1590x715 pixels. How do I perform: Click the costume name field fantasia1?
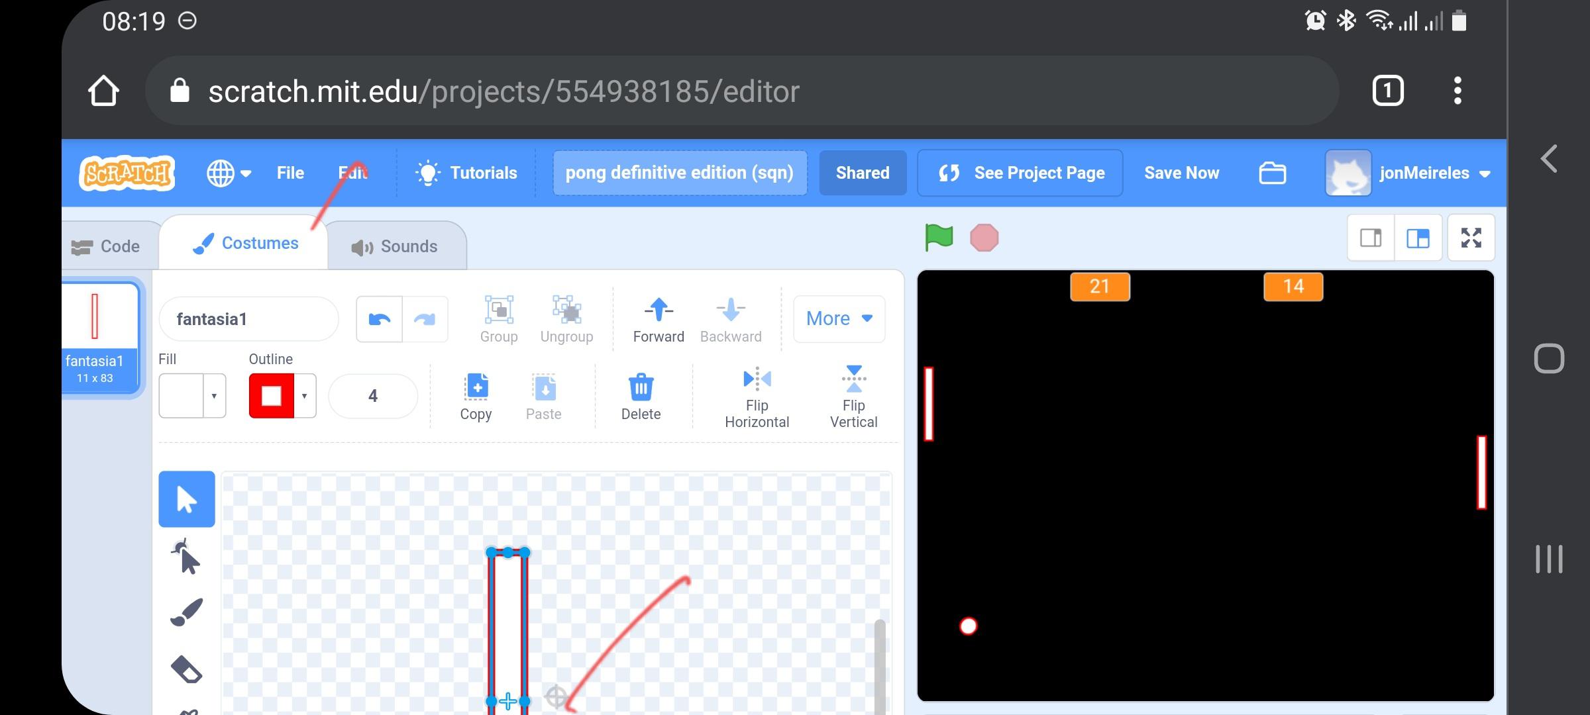click(248, 319)
